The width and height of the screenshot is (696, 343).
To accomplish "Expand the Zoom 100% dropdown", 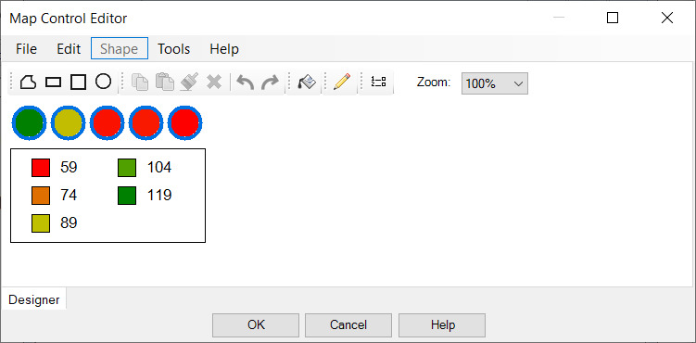I will (495, 83).
